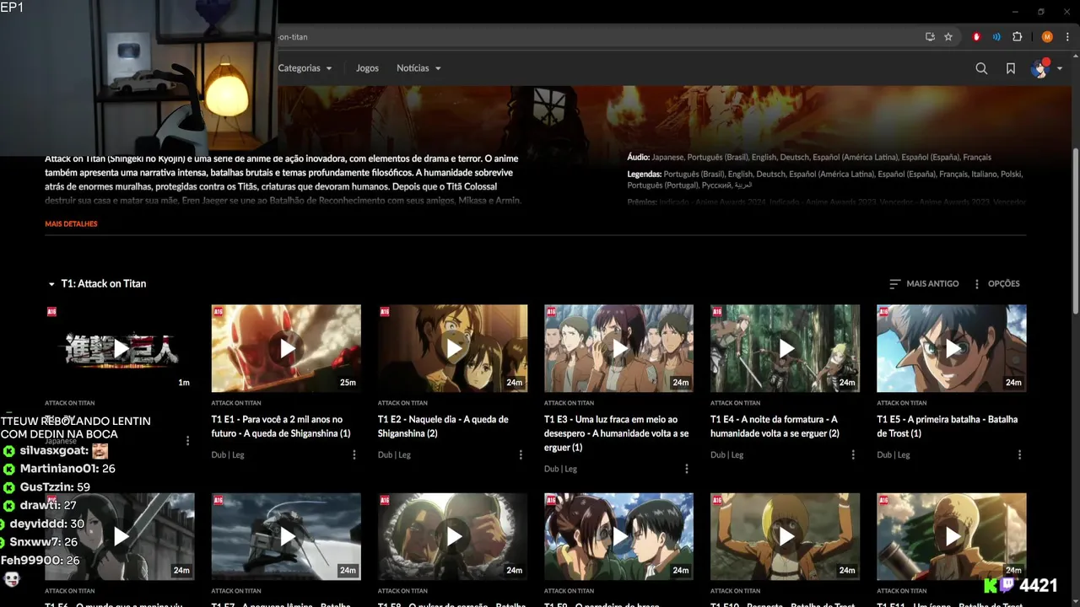
Task: Click the Dub | Leg label under T1 E1
Action: tap(227, 455)
